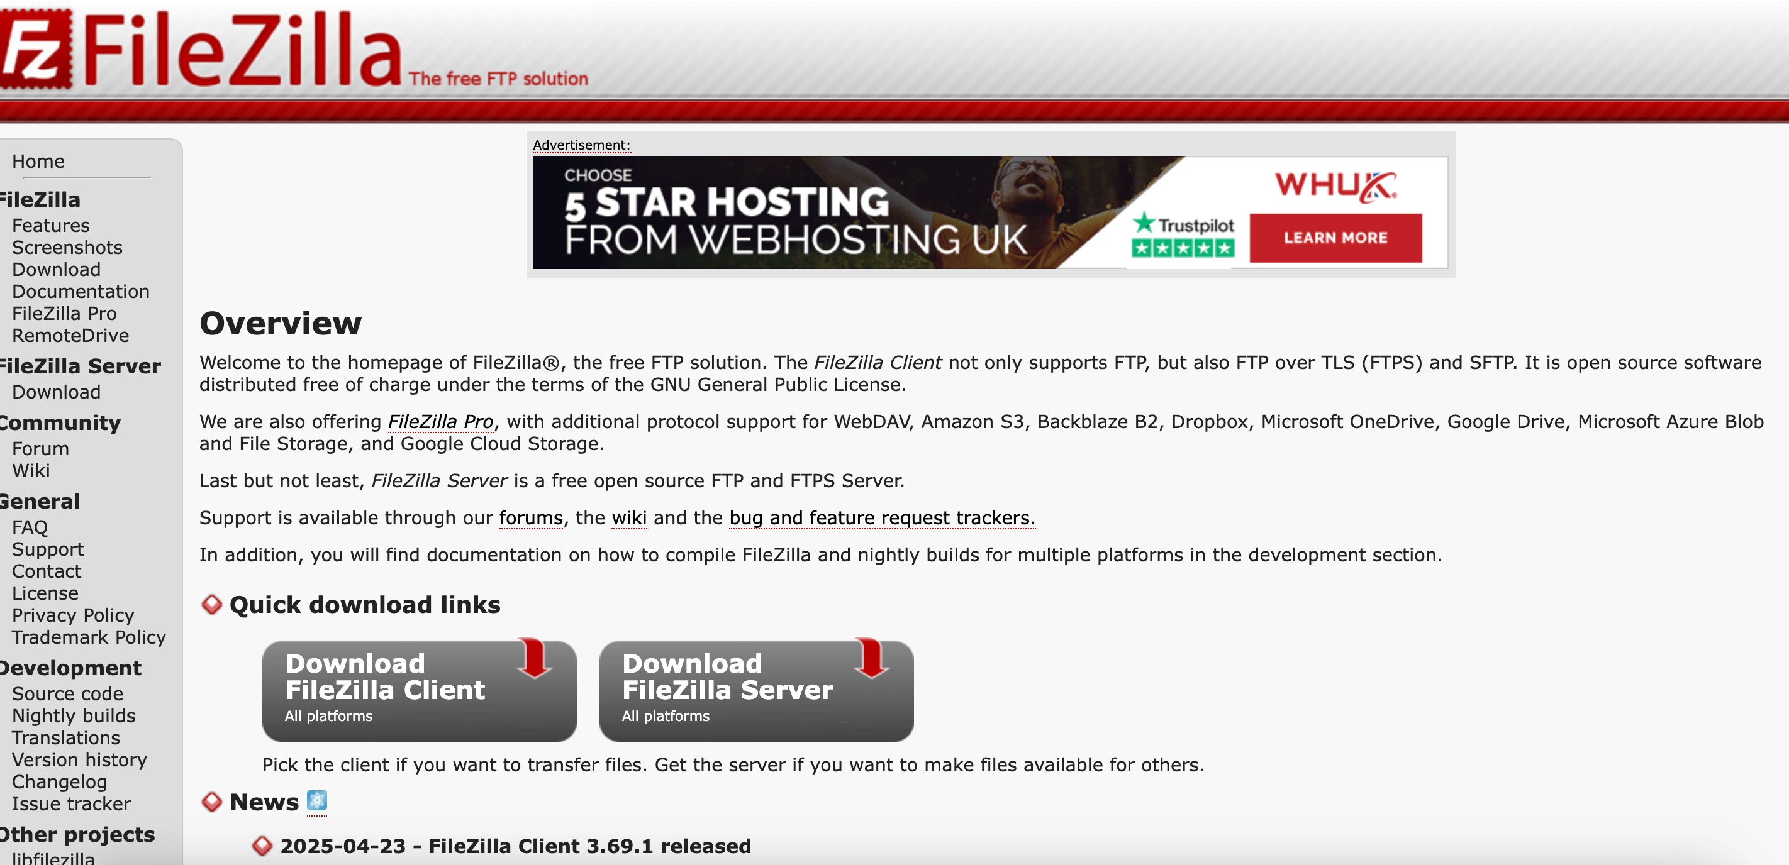Open the FileZilla Pro link in the overview
Viewport: 1789px width, 865px height.
pyautogui.click(x=441, y=421)
